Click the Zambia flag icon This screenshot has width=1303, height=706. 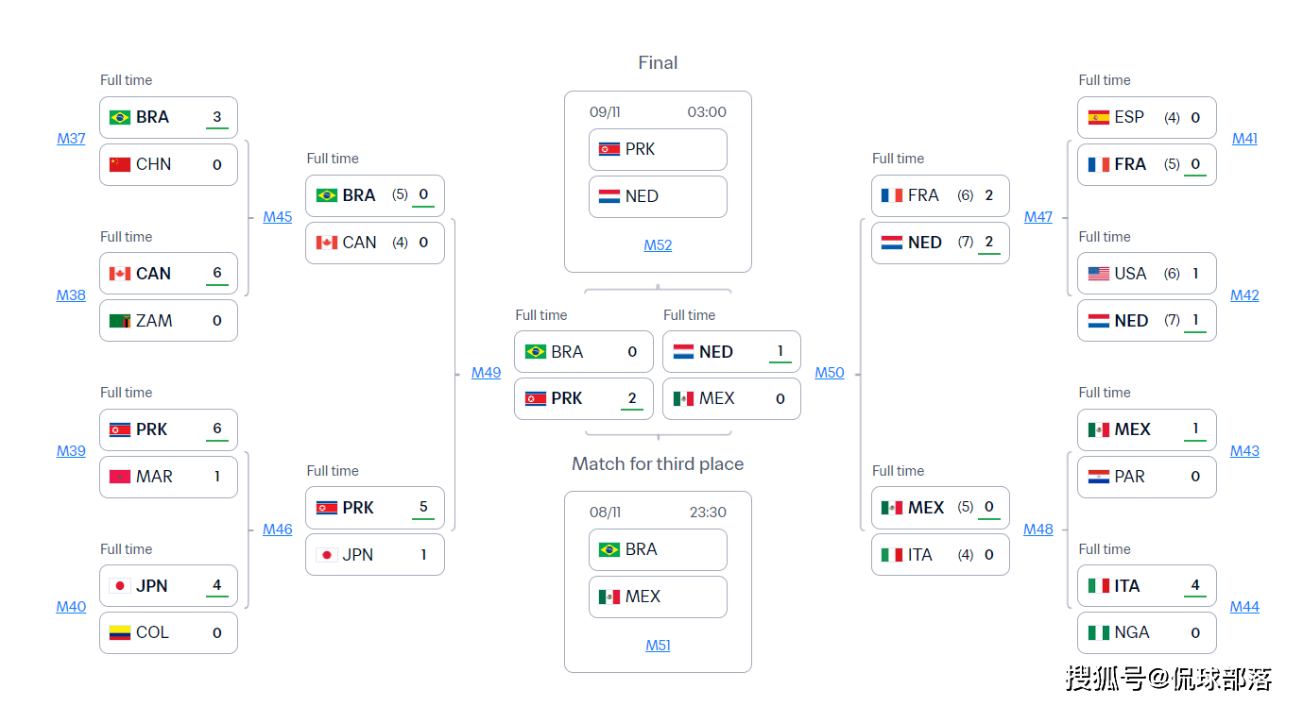point(120,321)
